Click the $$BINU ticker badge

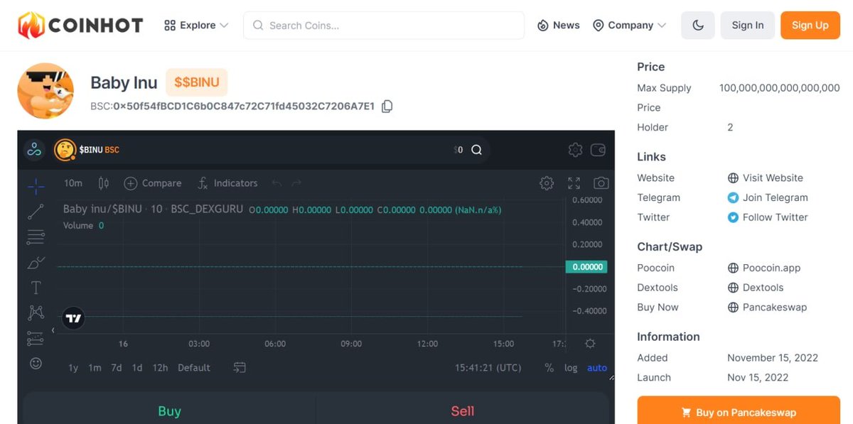197,82
